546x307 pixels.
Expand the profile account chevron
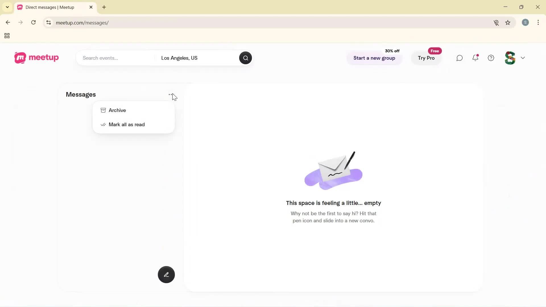[523, 58]
